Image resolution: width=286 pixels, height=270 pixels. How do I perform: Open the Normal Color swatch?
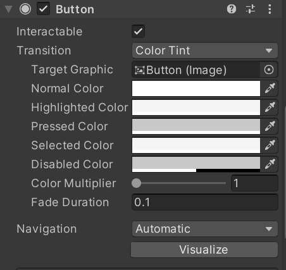tap(196, 89)
